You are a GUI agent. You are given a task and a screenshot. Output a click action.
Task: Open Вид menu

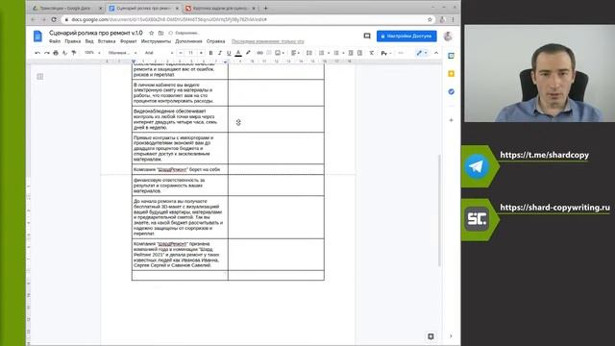click(89, 41)
